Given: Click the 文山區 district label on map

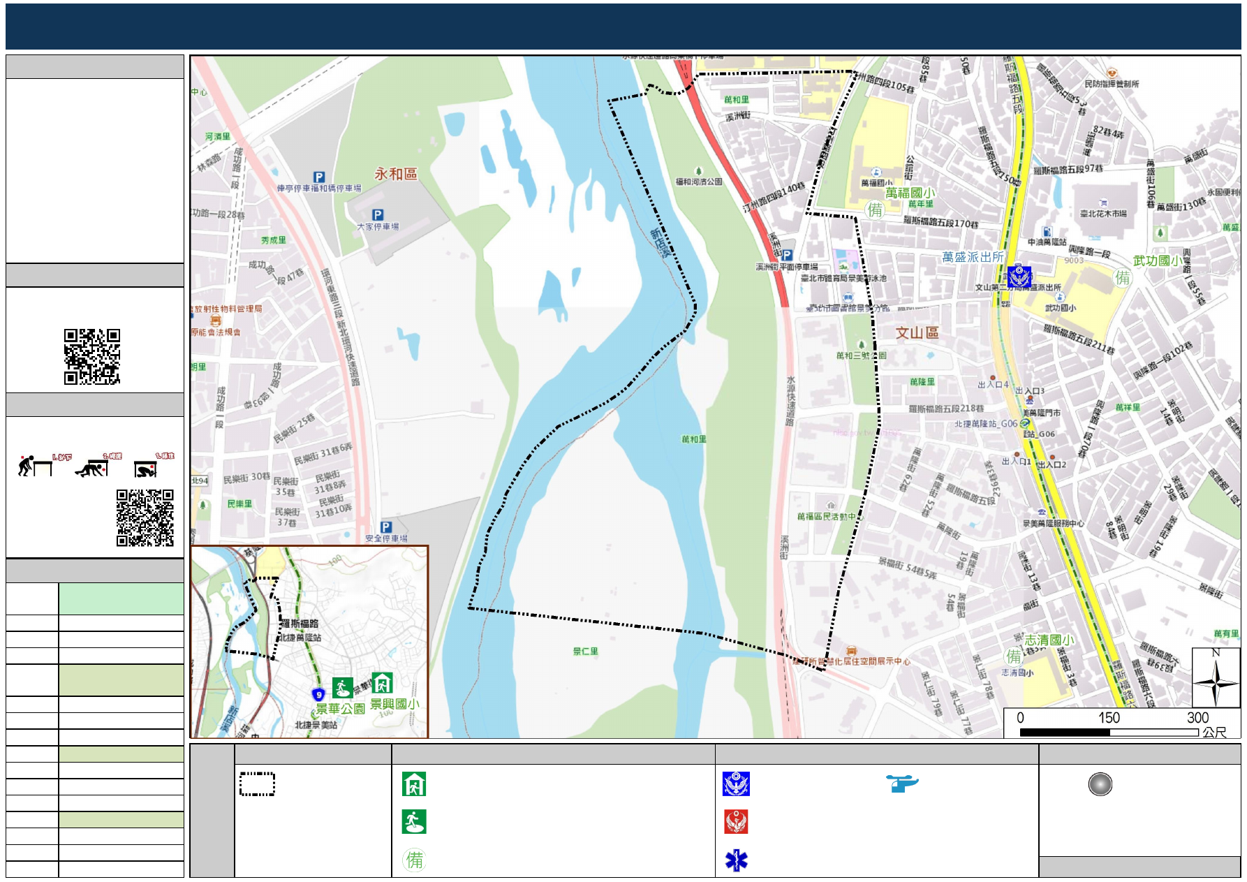Looking at the screenshot, I should (x=917, y=333).
